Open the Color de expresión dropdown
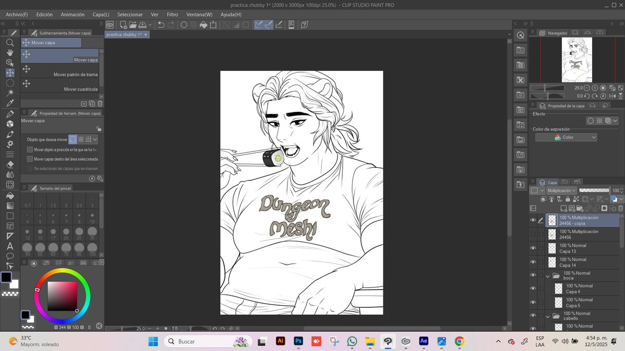Image resolution: width=625 pixels, height=351 pixels. pos(566,137)
